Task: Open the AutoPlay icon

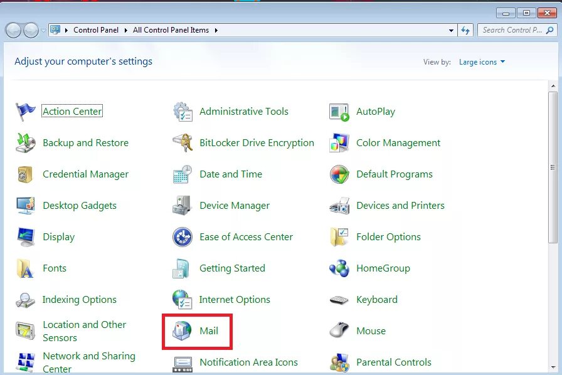Action: [x=339, y=112]
